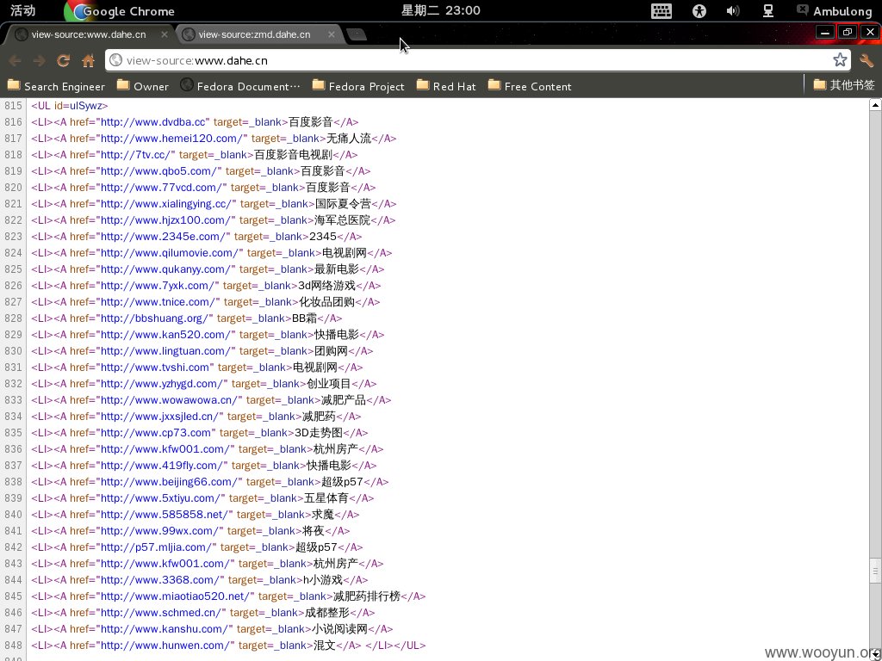Viewport: 882px width, 661px height.
Task: Click the http://www.dvdba.cc link
Action: pyautogui.click(x=153, y=122)
